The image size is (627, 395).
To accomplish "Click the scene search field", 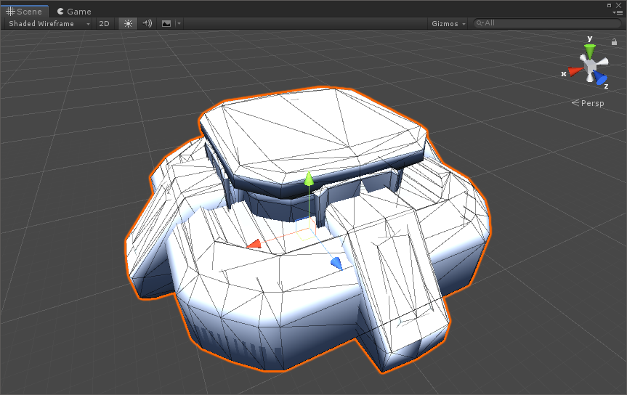I will [x=547, y=23].
